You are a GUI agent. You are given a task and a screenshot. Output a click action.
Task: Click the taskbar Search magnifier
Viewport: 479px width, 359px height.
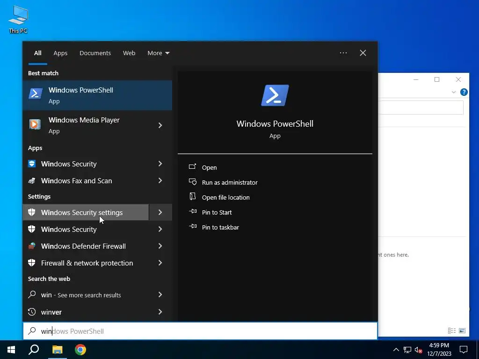pos(34,350)
